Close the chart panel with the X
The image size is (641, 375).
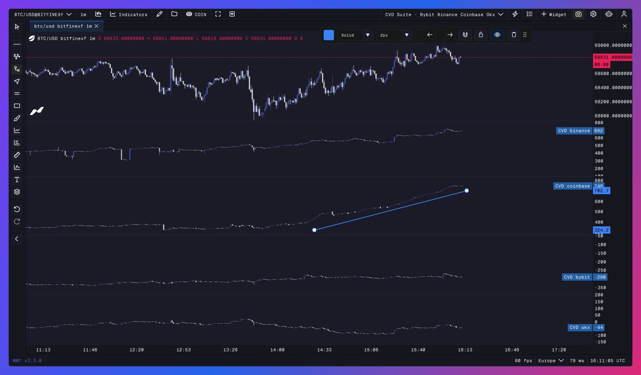pyautogui.click(x=625, y=26)
